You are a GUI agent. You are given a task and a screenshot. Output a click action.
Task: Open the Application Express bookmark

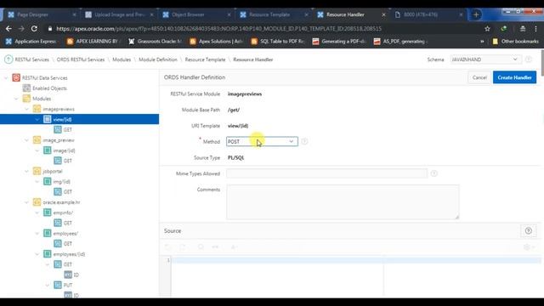click(31, 42)
